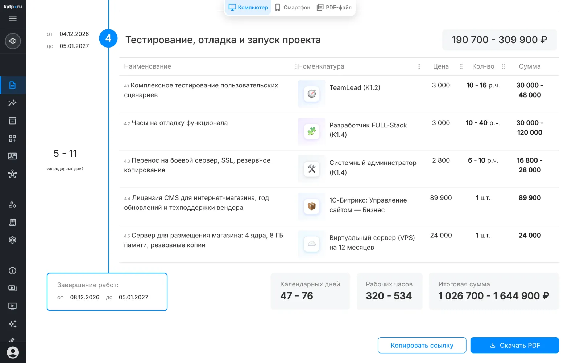Open the archive box sidebar icon
Image resolution: width=580 pixels, height=363 pixels.
tap(13, 121)
